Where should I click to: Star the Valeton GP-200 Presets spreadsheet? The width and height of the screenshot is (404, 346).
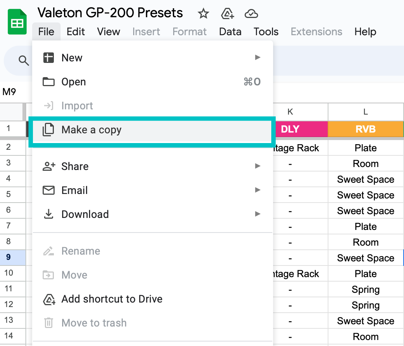coord(203,13)
